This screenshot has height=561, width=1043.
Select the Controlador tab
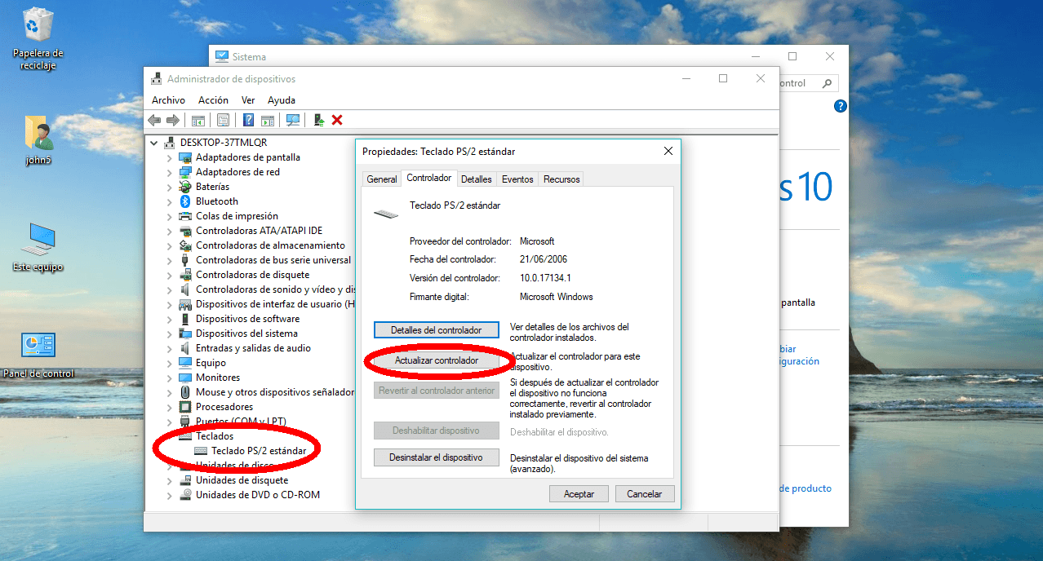[429, 178]
